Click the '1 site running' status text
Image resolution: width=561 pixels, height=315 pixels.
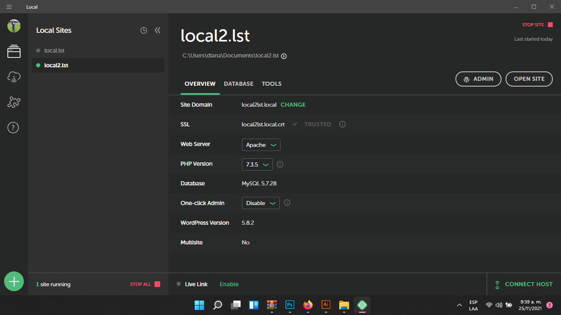[x=53, y=284]
